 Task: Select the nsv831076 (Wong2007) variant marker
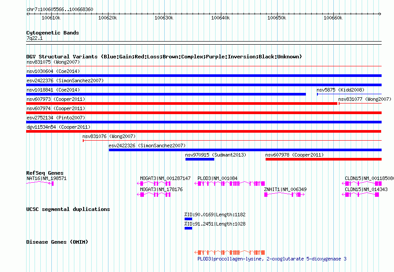click(x=83, y=141)
